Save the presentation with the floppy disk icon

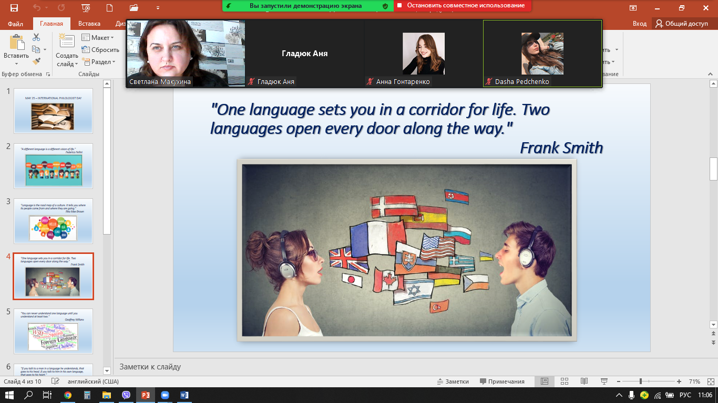pos(14,8)
